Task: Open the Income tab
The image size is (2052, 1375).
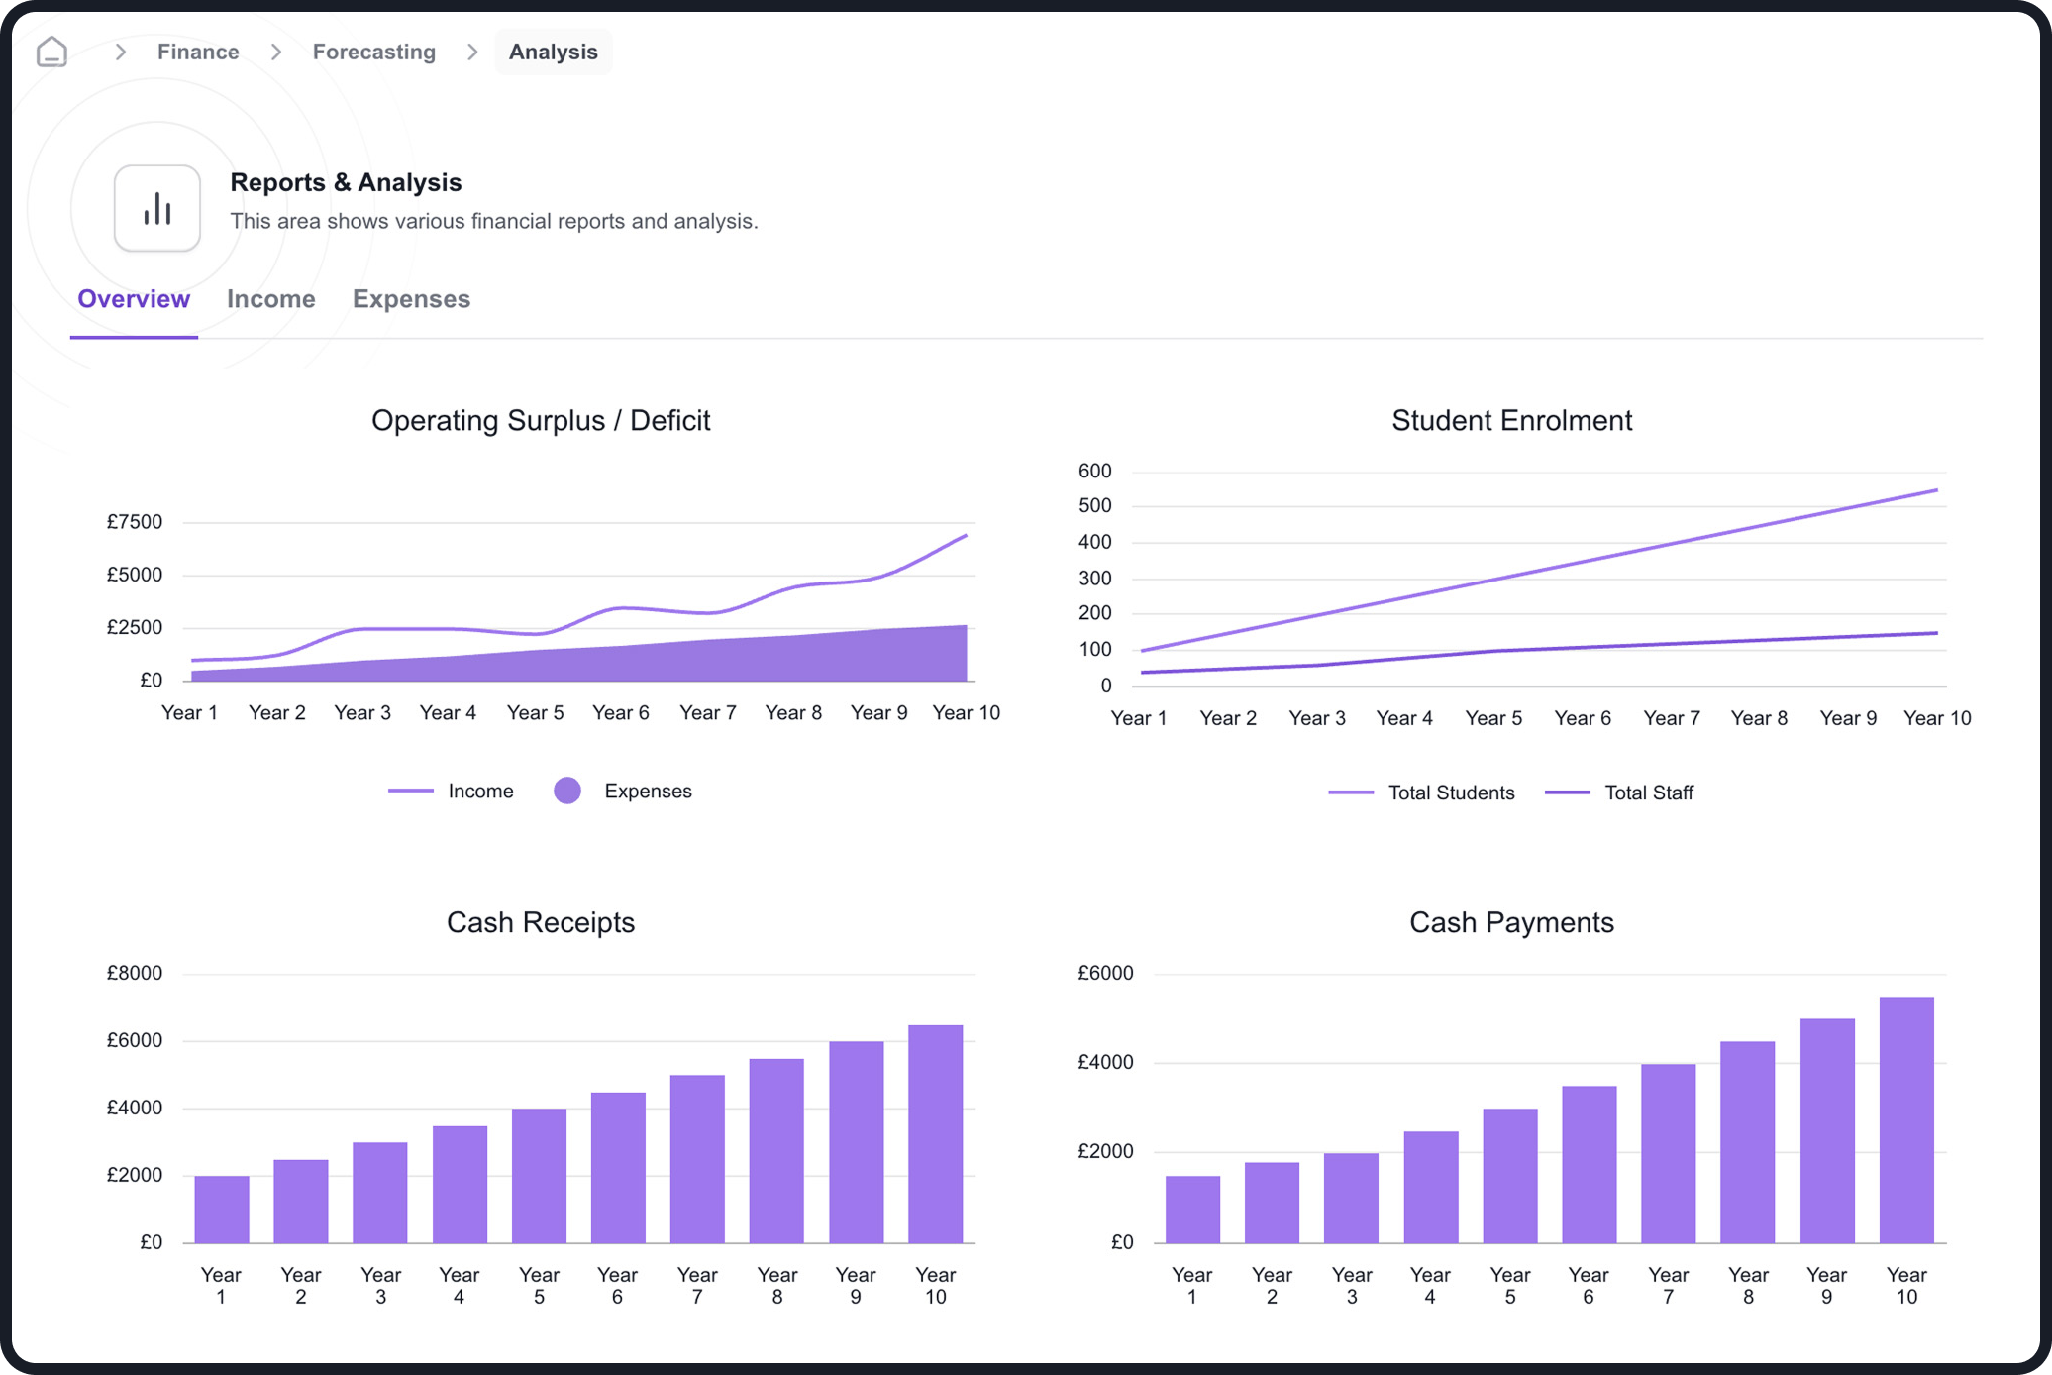Action: point(270,299)
